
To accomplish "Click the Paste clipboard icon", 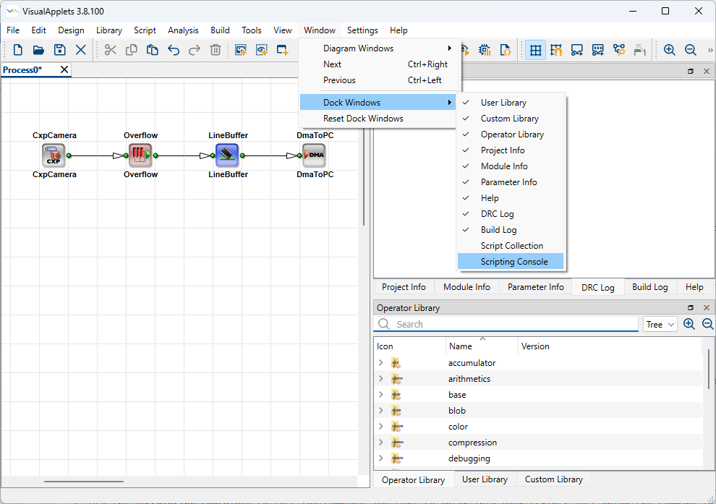I will point(153,50).
